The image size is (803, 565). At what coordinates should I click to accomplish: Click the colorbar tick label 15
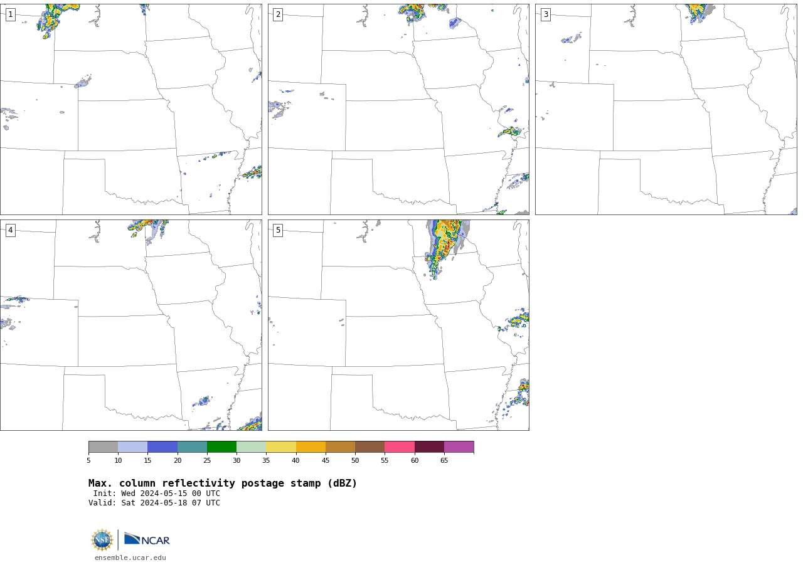coord(147,461)
